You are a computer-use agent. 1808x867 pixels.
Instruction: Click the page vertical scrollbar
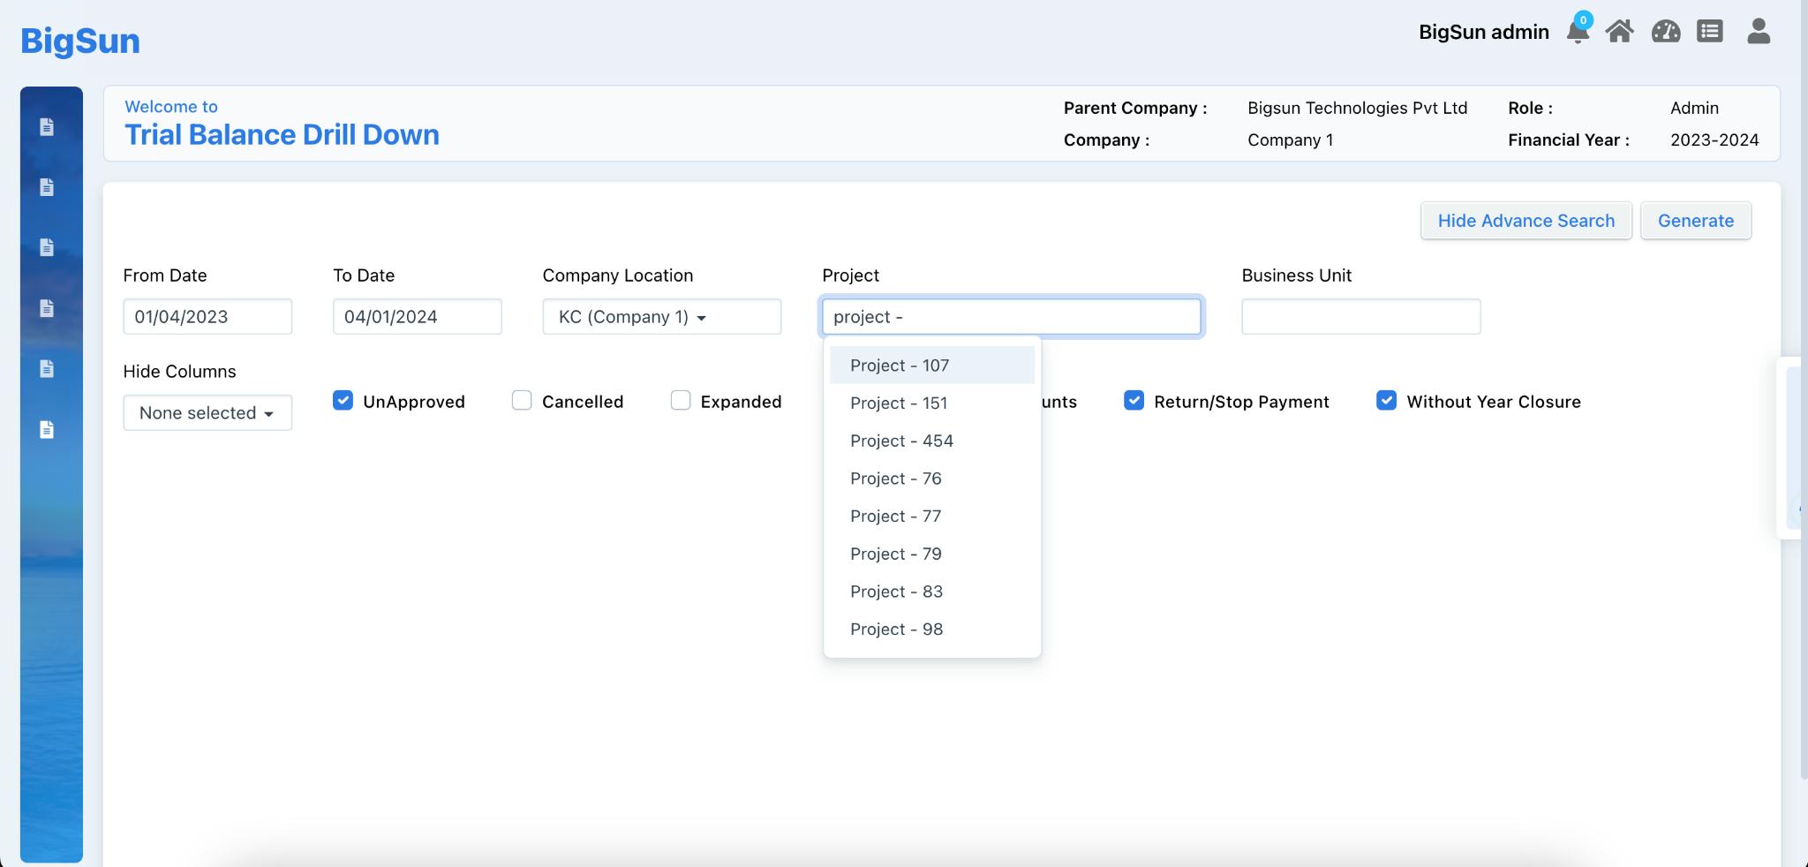(1804, 388)
